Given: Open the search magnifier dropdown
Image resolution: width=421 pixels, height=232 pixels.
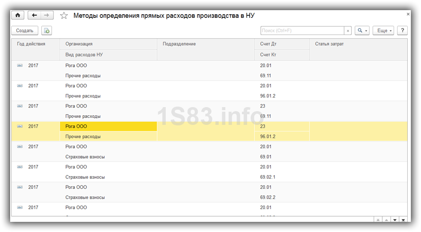Looking at the screenshot, I should click(x=362, y=30).
